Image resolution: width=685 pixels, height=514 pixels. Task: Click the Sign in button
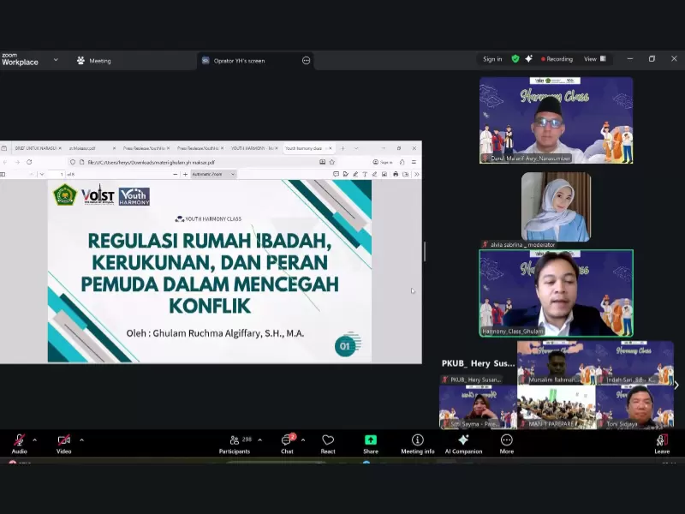click(x=492, y=59)
